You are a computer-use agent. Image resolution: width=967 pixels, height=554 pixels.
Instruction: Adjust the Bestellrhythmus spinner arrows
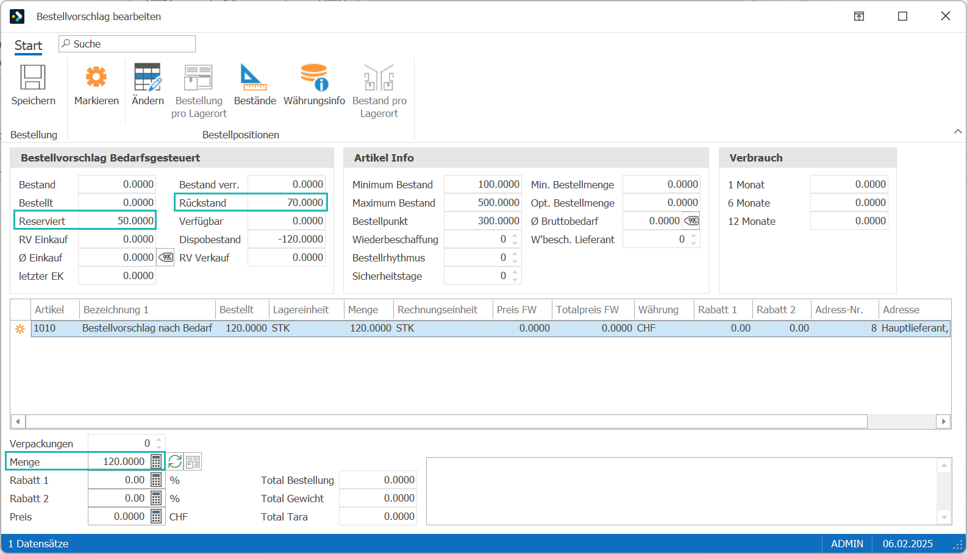pyautogui.click(x=515, y=257)
